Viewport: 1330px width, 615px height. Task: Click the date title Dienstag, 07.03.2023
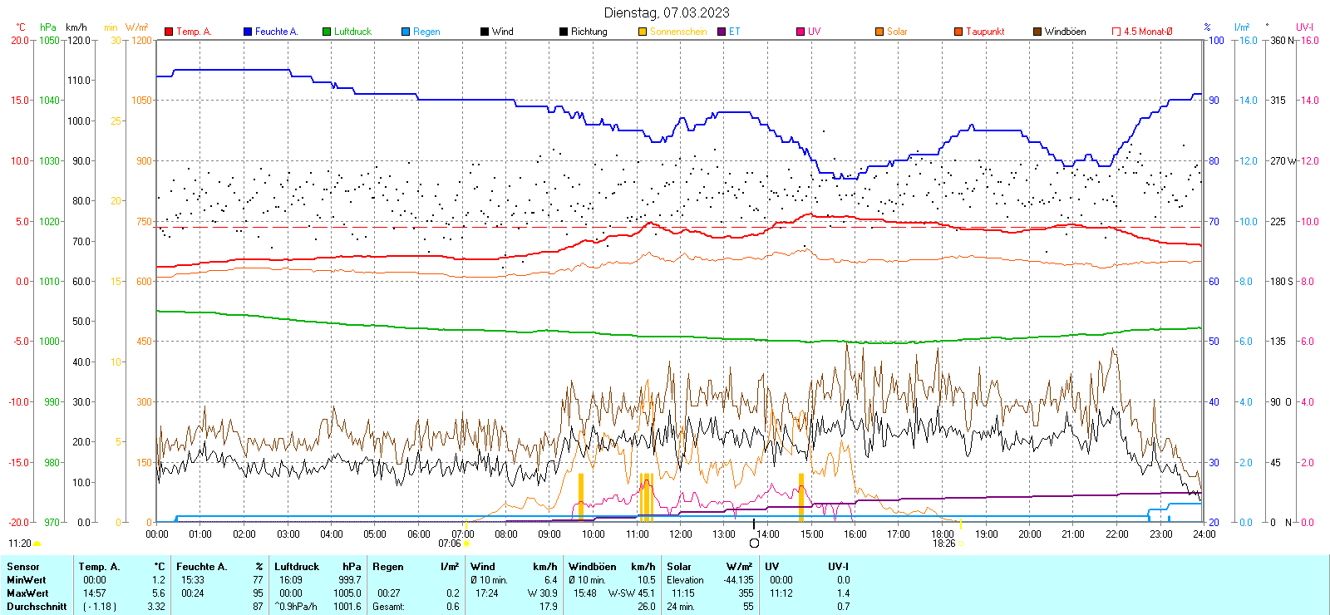(x=667, y=12)
